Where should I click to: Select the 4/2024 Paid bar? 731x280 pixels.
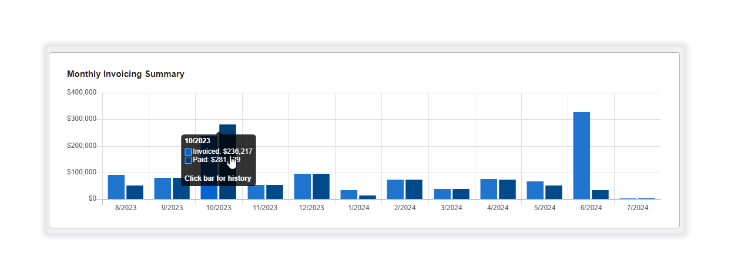(507, 189)
